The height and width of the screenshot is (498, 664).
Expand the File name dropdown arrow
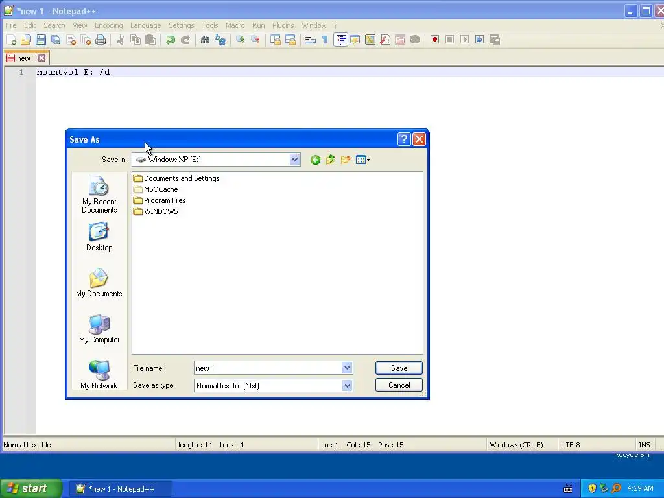(x=348, y=368)
